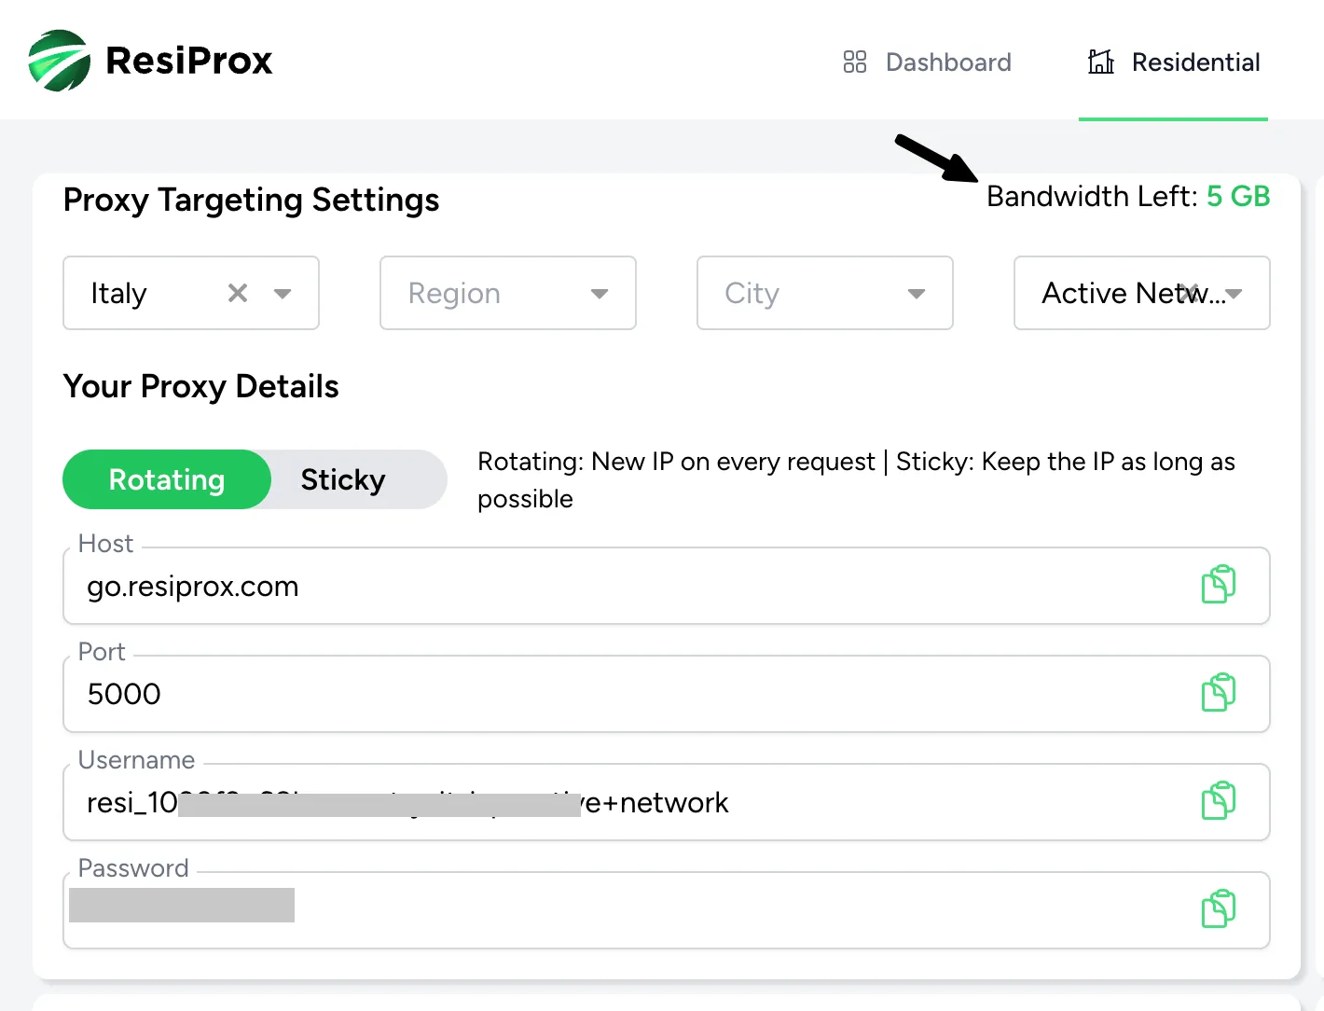Remove Italy from country targeting
Viewport: 1324px width, 1011px height.
point(237,293)
